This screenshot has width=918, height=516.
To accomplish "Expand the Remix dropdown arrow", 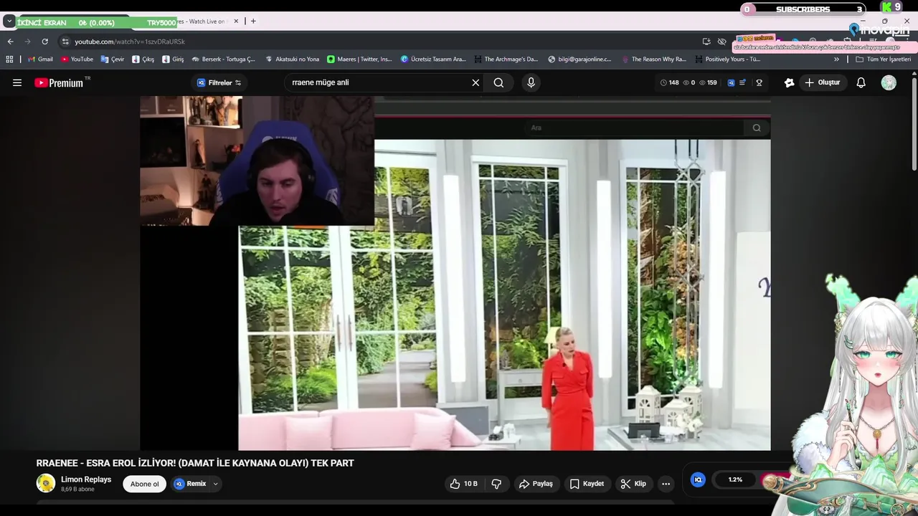I will 215,484.
